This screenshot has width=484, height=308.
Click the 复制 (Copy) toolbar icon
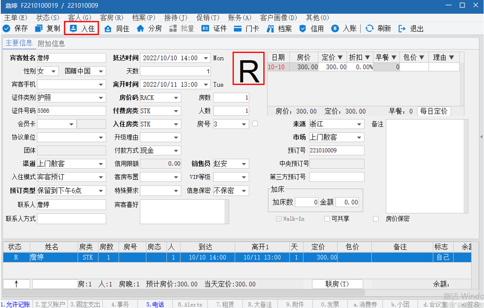point(39,29)
